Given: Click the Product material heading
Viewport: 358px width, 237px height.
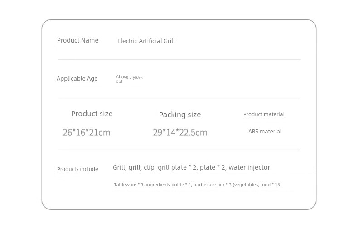Looking at the screenshot, I should click(x=264, y=114).
